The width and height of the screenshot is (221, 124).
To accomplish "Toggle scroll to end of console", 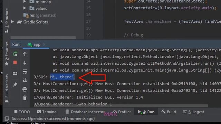I will [25, 80].
